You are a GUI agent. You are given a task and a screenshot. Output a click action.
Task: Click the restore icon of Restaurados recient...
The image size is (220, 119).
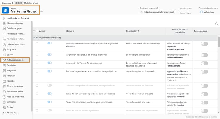(4, 92)
